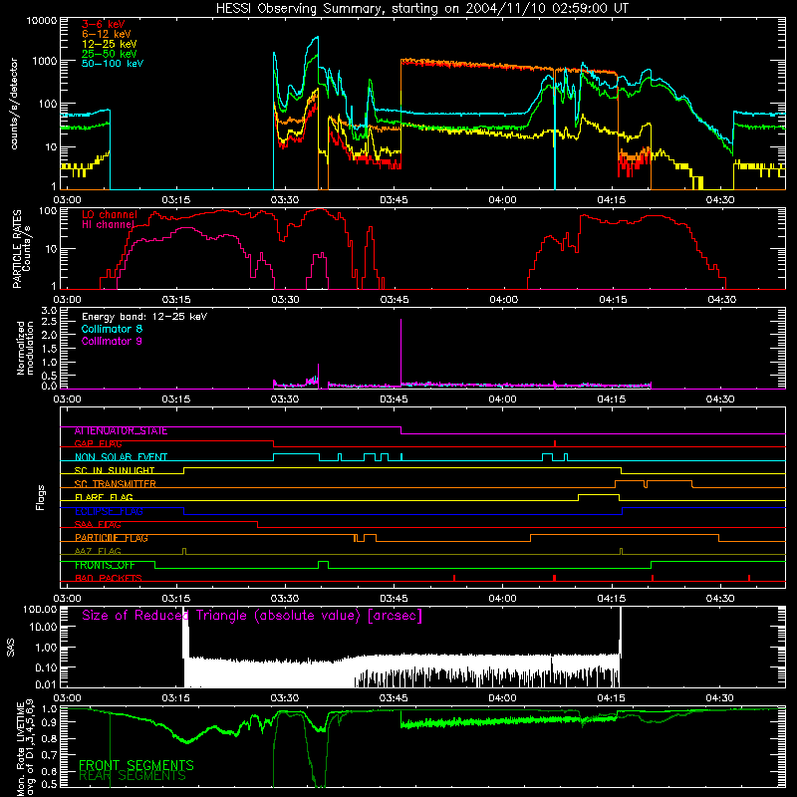Click the SAA_FLAG label
This screenshot has width=797, height=797.
(x=98, y=525)
